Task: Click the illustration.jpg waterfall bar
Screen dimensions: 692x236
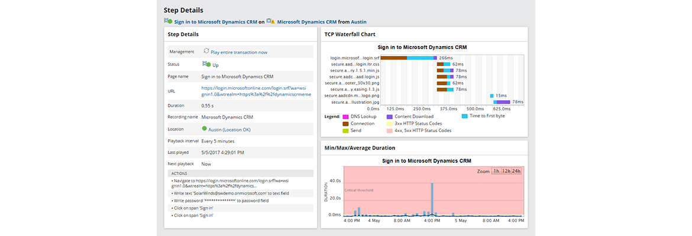Action: pyautogui.click(x=502, y=102)
